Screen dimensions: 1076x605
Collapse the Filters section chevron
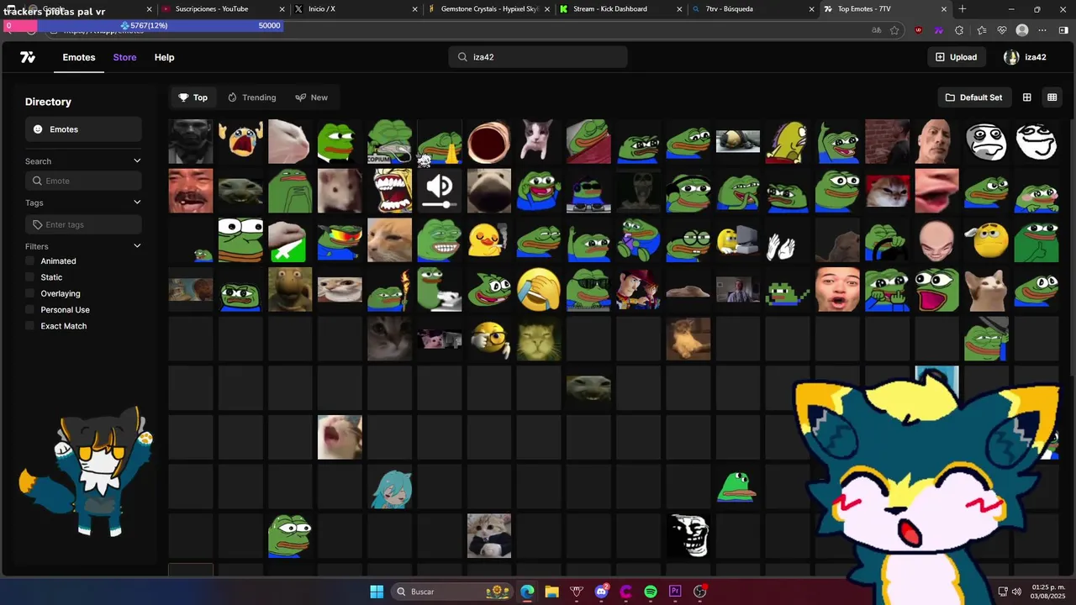click(x=137, y=245)
